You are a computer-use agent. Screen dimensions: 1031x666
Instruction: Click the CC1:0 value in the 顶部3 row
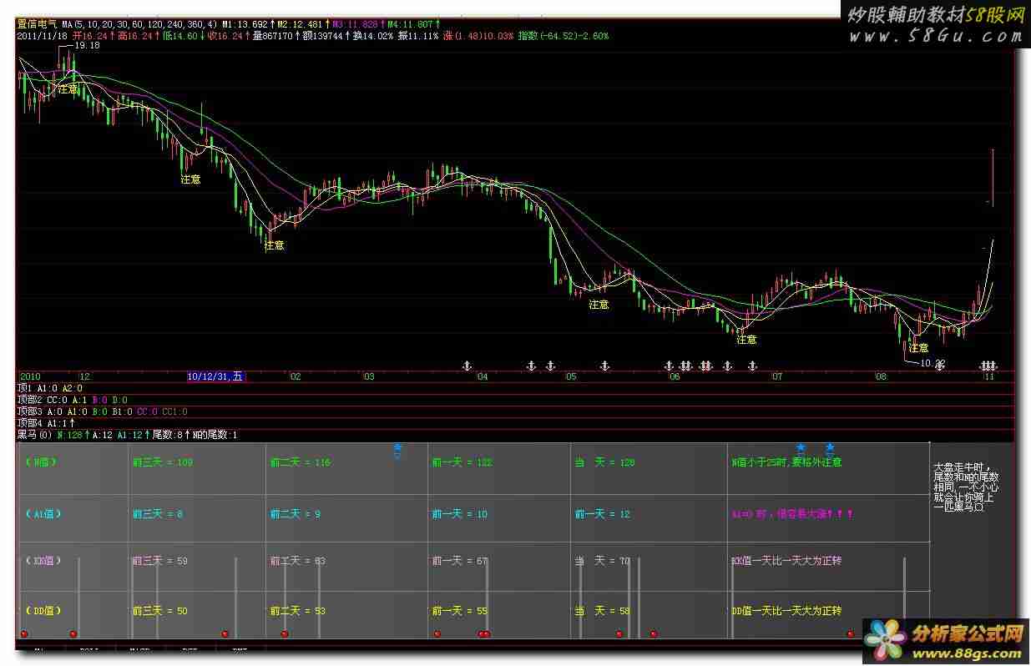coord(174,411)
